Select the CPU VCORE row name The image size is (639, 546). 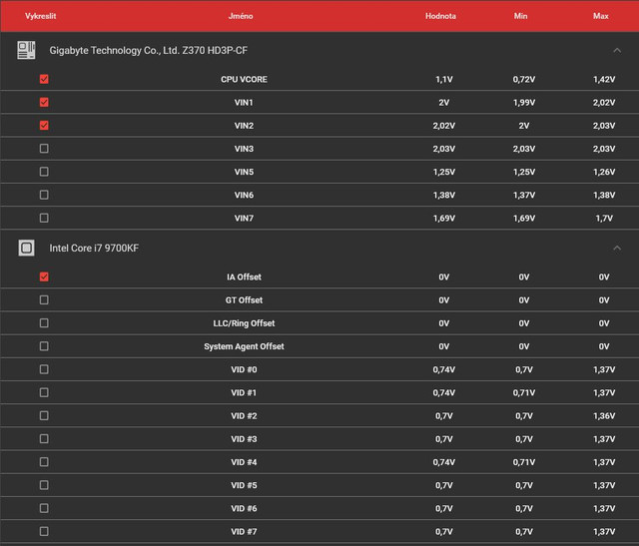244,80
